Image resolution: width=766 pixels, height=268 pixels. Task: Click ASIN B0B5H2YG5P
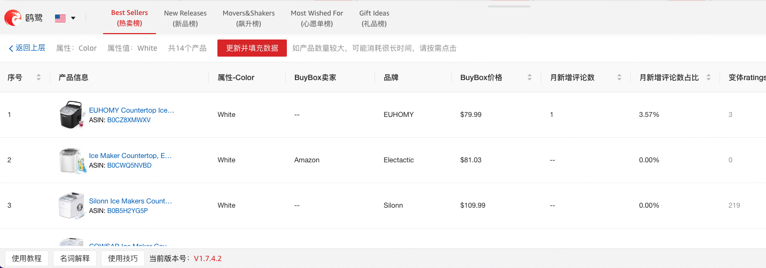(x=128, y=211)
